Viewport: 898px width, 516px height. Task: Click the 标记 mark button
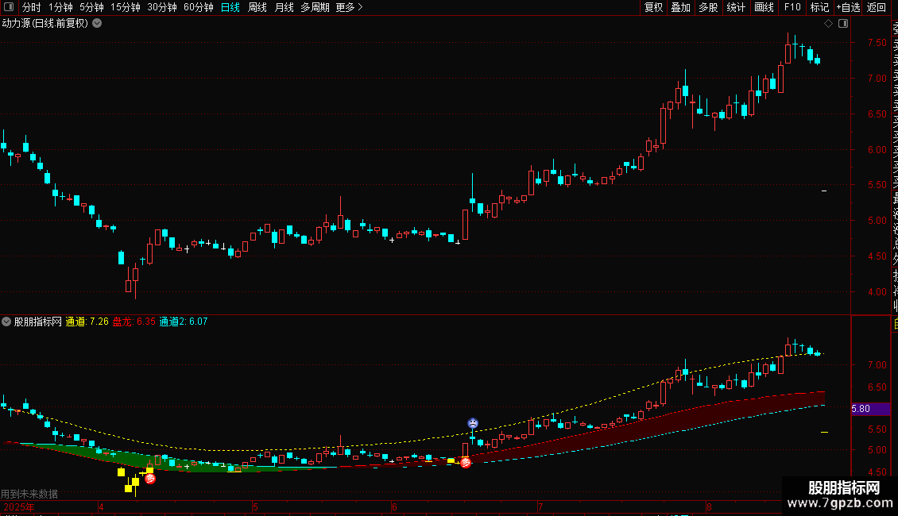click(x=819, y=7)
